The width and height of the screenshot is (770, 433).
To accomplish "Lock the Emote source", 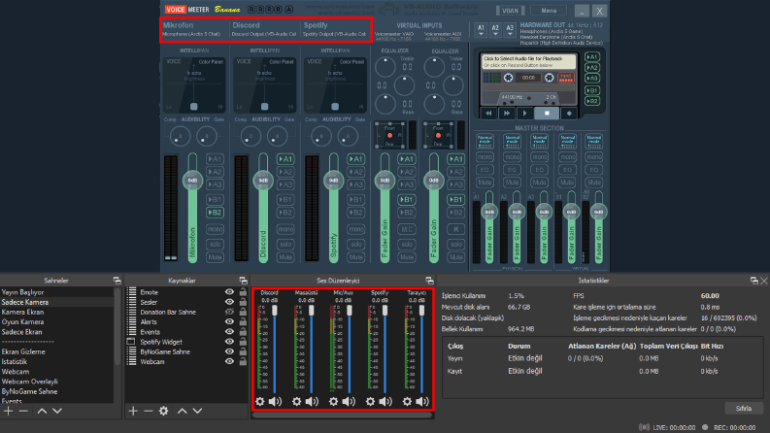I will [x=243, y=291].
